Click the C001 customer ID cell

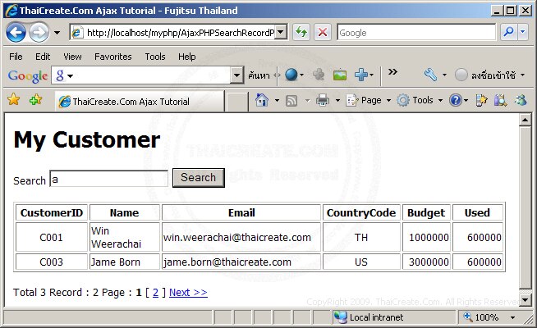pyautogui.click(x=52, y=237)
